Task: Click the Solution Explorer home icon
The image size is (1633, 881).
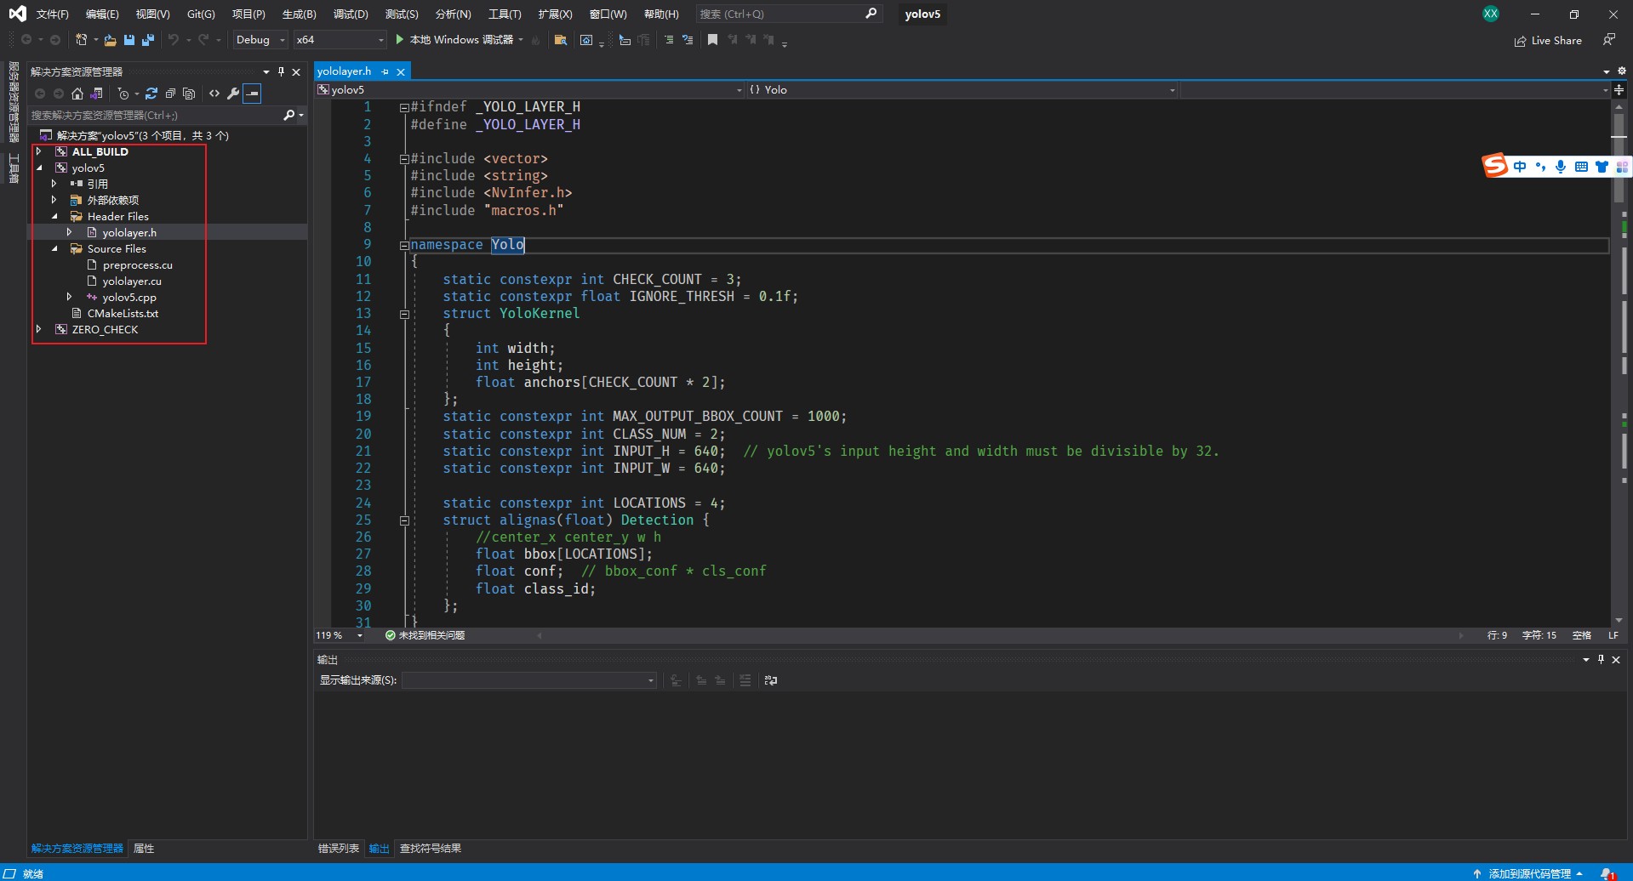Action: (x=77, y=94)
